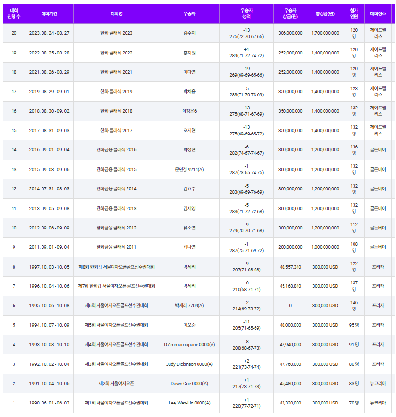The width and height of the screenshot is (396, 417).
Task: Select tournament name 한화금융 클래식 2011
Action: pos(116,247)
